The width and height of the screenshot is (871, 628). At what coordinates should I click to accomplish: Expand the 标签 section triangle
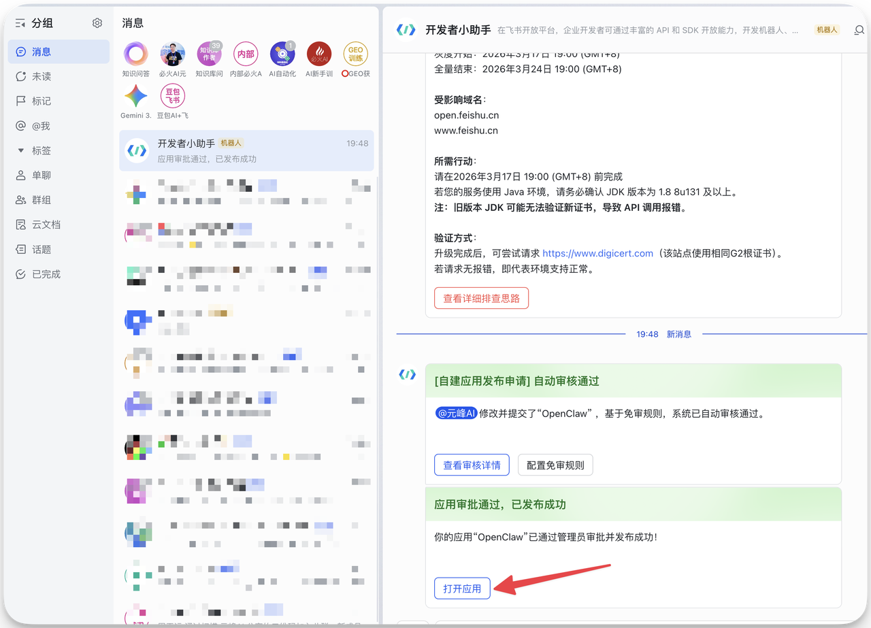[21, 150]
